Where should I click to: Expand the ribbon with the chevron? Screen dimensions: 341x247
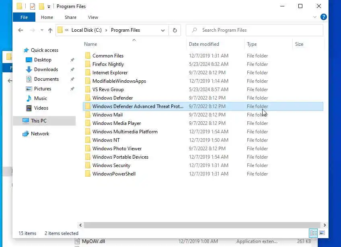[x=315, y=17]
